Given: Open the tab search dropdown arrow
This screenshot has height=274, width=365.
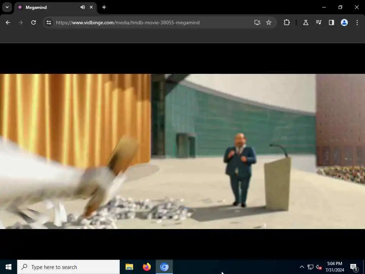Looking at the screenshot, I should click(x=7, y=7).
